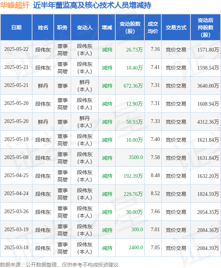Image resolution: width=221 pixels, height=268 pixels.
Task: Click the 成交均价 column header
Action: (x=153, y=28)
